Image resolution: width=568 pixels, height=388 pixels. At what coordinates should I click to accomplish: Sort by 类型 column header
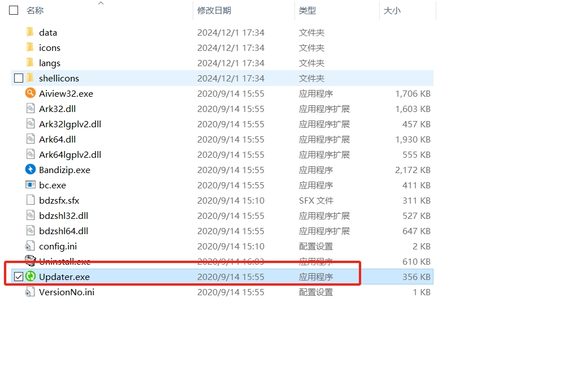pos(307,11)
